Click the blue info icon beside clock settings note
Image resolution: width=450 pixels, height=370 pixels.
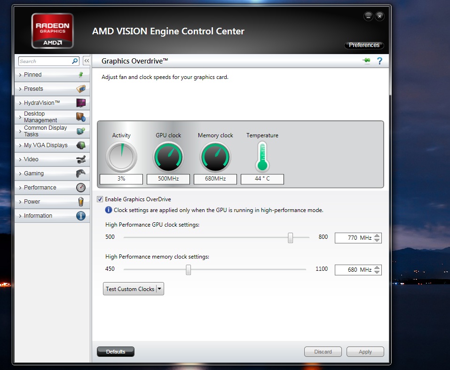(x=109, y=210)
